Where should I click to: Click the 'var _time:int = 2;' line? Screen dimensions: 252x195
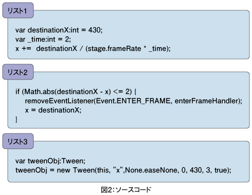43,40
